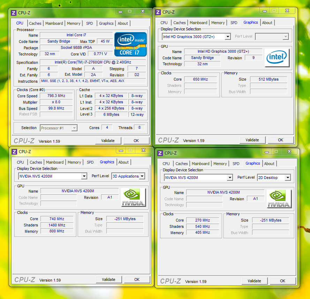The image size is (310, 299).
Task: Click OK in the processor window
Action: [x=136, y=141]
